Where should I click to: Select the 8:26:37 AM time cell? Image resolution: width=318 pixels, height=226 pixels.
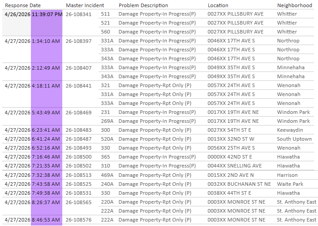(x=46, y=202)
